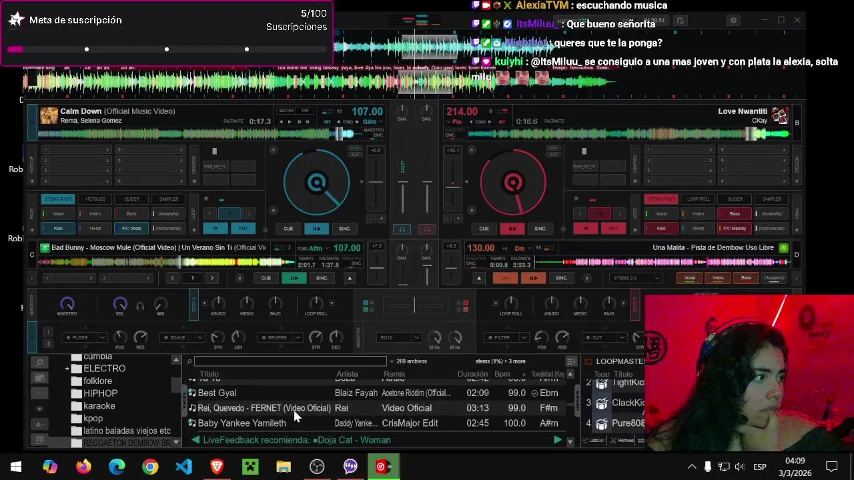Toggle the Instru stem on deck D

(x=718, y=278)
